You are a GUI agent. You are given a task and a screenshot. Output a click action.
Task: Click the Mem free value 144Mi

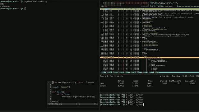(150, 83)
